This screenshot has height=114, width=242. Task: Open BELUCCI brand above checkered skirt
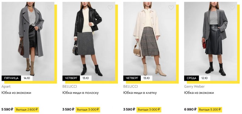[x=130, y=86]
